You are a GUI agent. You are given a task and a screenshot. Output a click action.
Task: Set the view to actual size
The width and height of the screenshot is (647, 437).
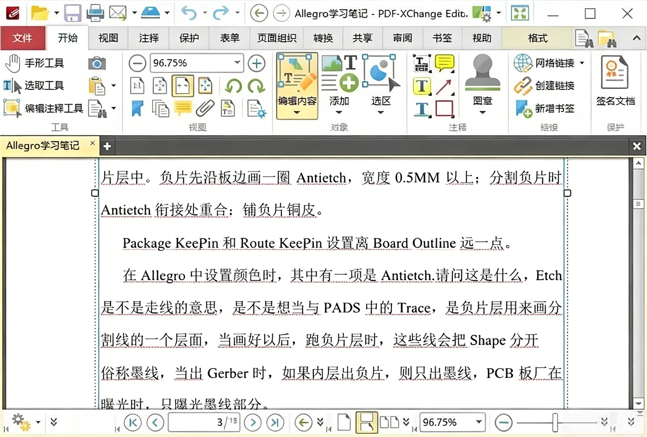tap(137, 85)
